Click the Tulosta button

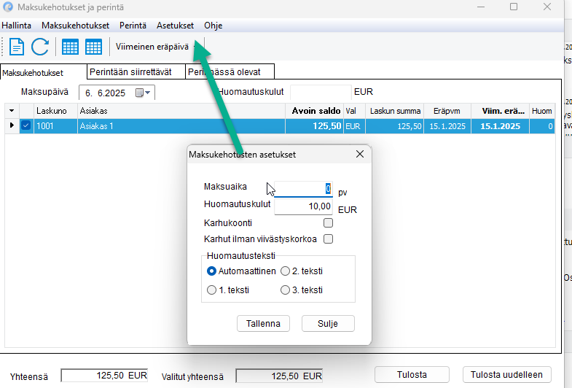point(412,374)
